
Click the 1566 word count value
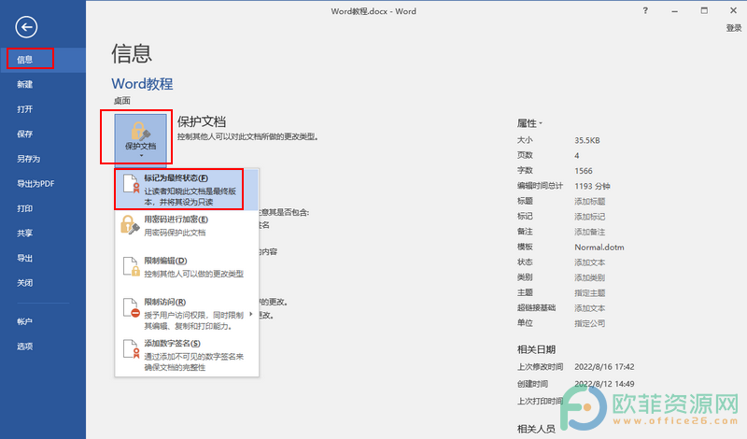pos(584,171)
